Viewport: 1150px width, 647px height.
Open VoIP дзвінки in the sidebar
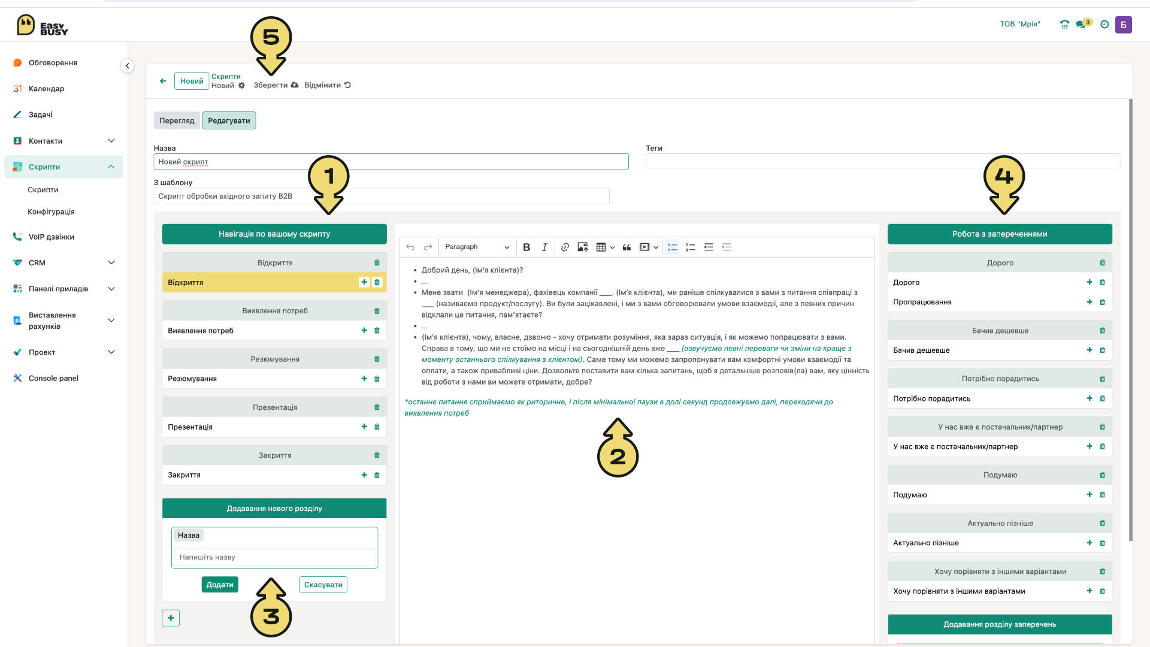click(52, 237)
